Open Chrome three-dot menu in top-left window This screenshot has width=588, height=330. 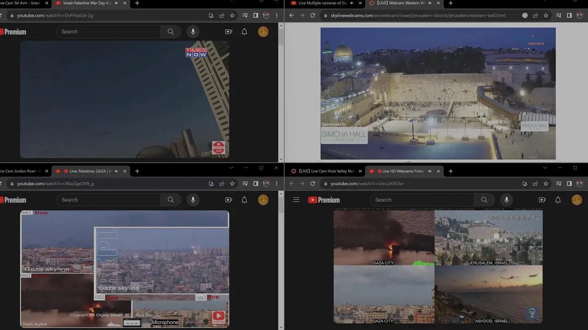click(277, 15)
